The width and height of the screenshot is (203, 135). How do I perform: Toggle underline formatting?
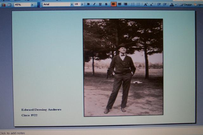click(100, 4)
